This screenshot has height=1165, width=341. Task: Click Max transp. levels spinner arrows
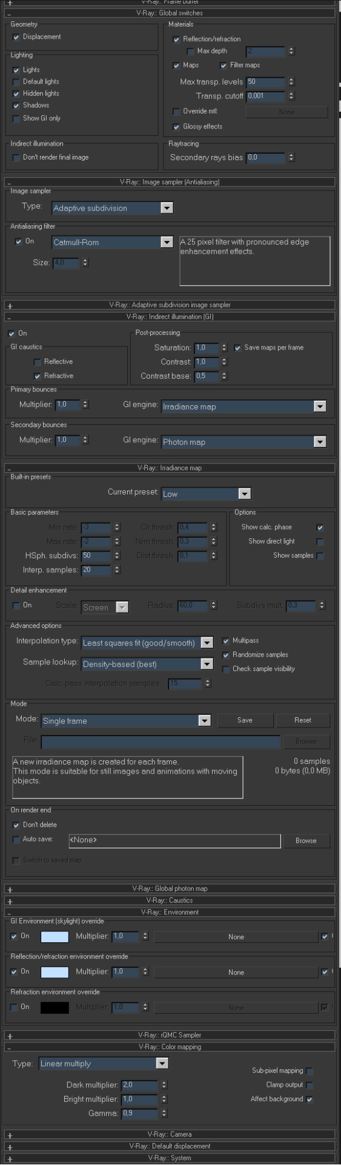click(x=291, y=82)
